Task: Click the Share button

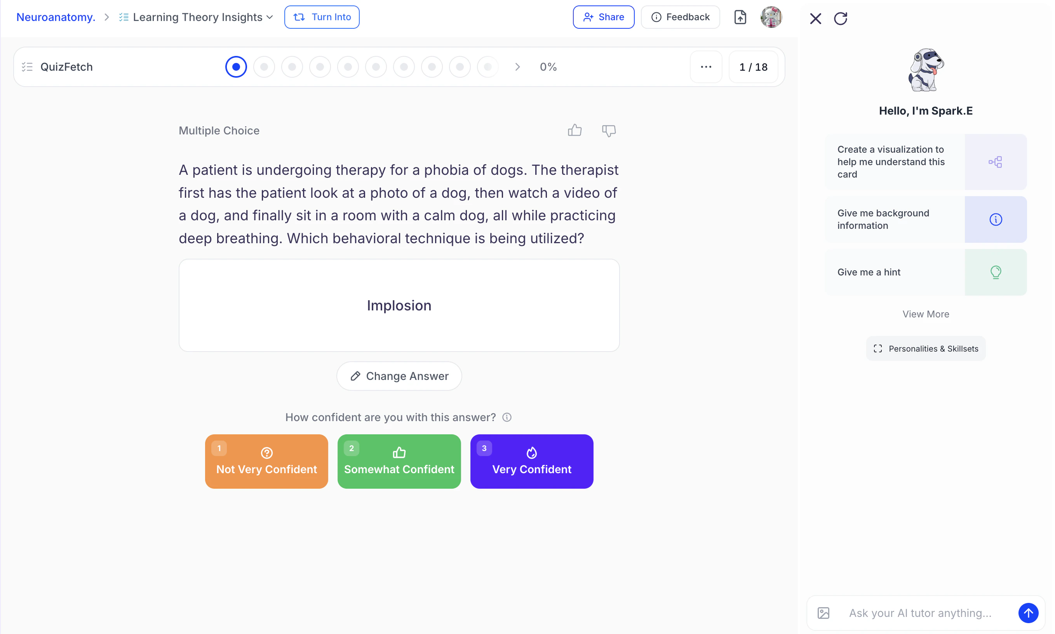Action: (603, 17)
